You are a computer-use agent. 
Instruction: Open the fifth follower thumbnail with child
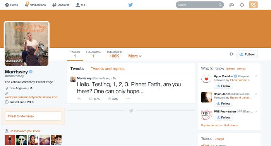(56, 140)
